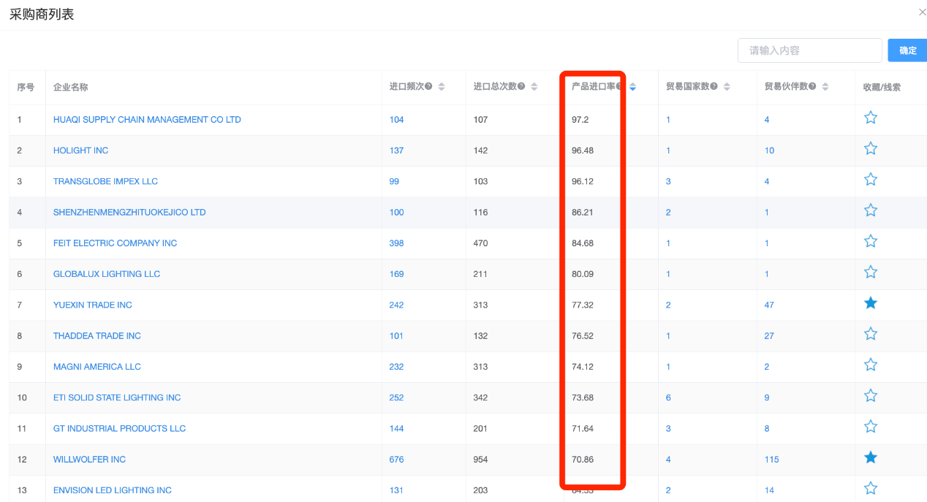Click the 确定 confirm button

pos(907,50)
